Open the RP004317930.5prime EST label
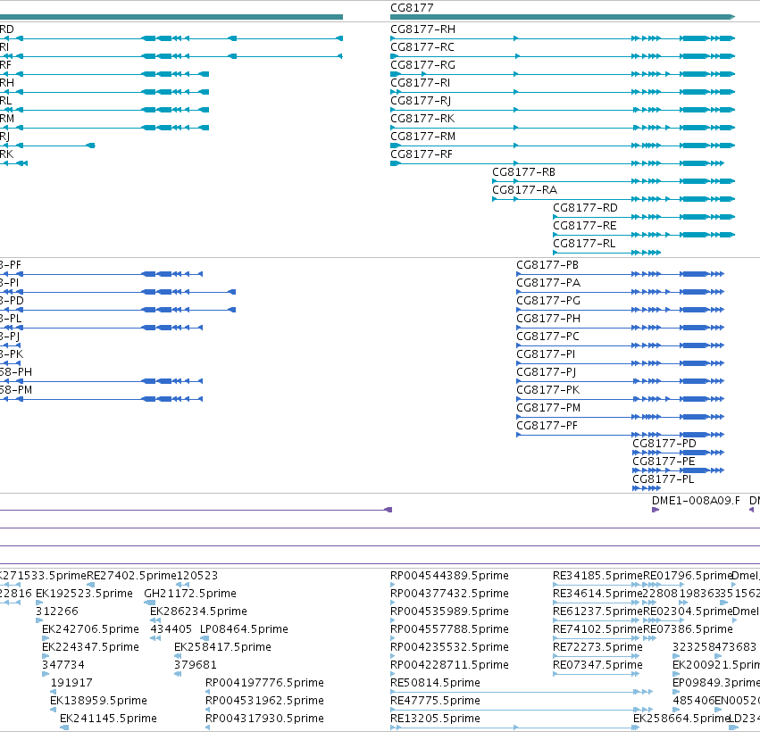The height and width of the screenshot is (732, 760). click(x=264, y=719)
